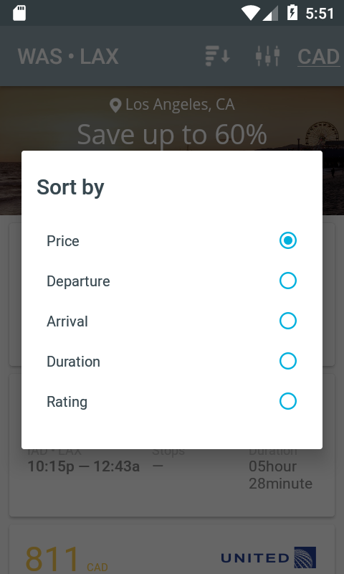Select the Departure radio button
The height and width of the screenshot is (574, 344).
[x=288, y=281]
